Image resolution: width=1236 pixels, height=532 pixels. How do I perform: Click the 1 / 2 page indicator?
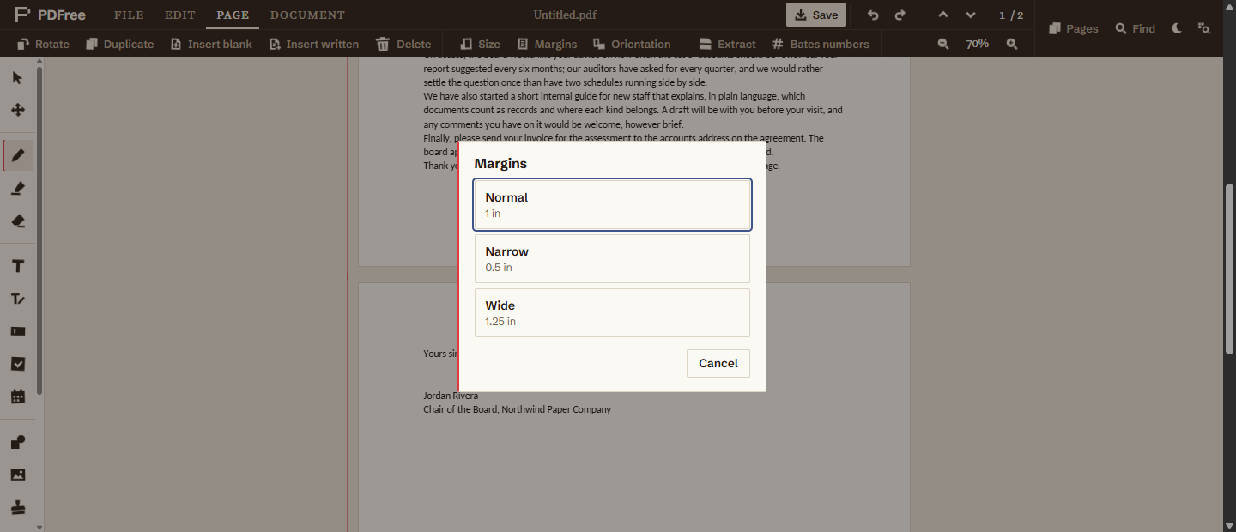point(1011,15)
